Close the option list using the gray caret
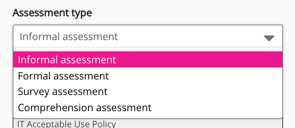Image resolution: width=295 pixels, height=128 pixels. click(269, 38)
